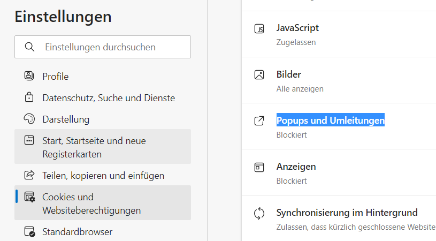Click the Zulassen, dass kürzlich geschlossene description
This screenshot has width=436, height=241.
(x=356, y=227)
